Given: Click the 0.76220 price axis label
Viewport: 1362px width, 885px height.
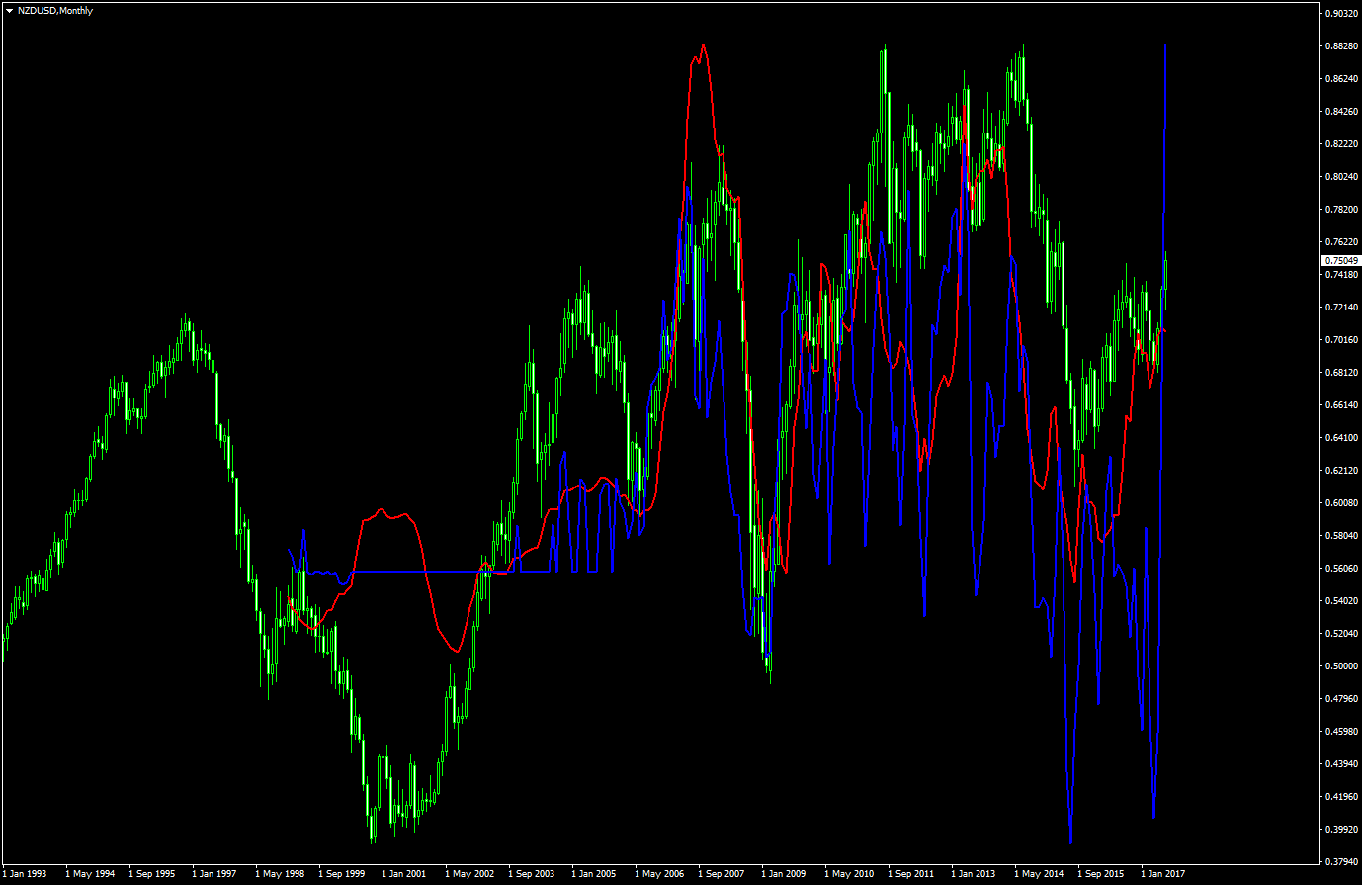Looking at the screenshot, I should pyautogui.click(x=1341, y=242).
